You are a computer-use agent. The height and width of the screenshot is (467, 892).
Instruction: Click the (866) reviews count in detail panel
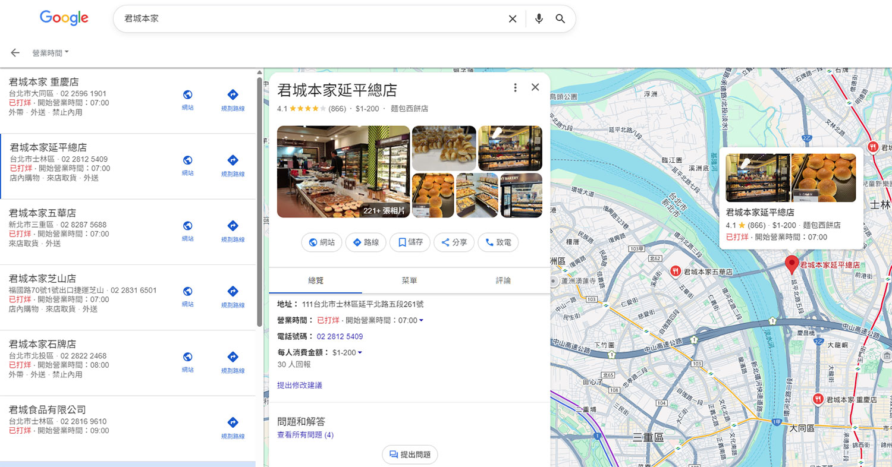337,109
